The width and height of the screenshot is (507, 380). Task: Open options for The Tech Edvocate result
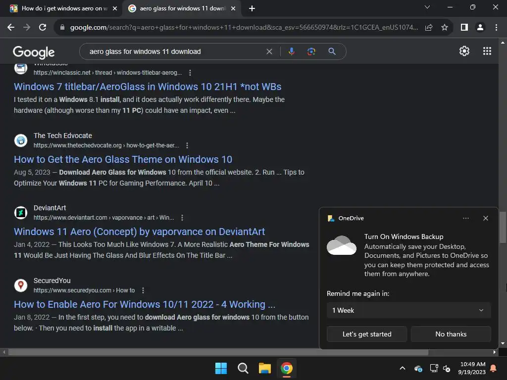187,145
